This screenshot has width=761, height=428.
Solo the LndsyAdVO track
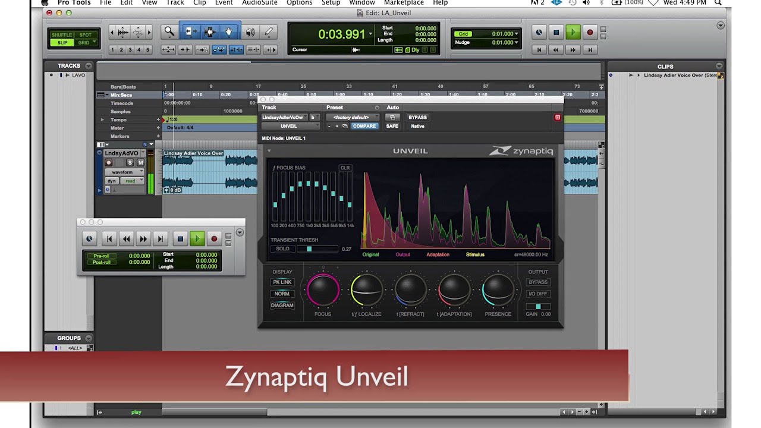[x=130, y=162]
